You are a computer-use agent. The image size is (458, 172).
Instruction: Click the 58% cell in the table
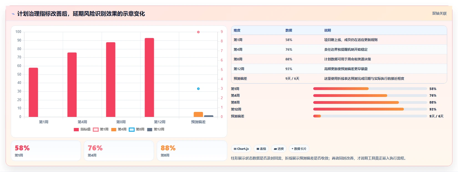coord(289,40)
